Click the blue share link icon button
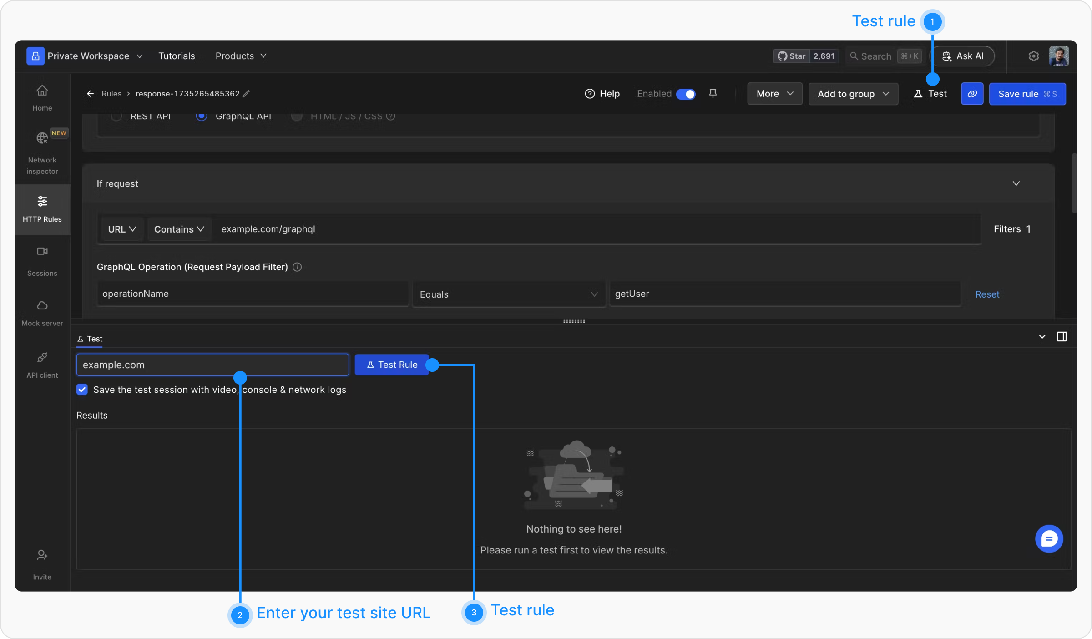This screenshot has width=1092, height=639. point(972,94)
